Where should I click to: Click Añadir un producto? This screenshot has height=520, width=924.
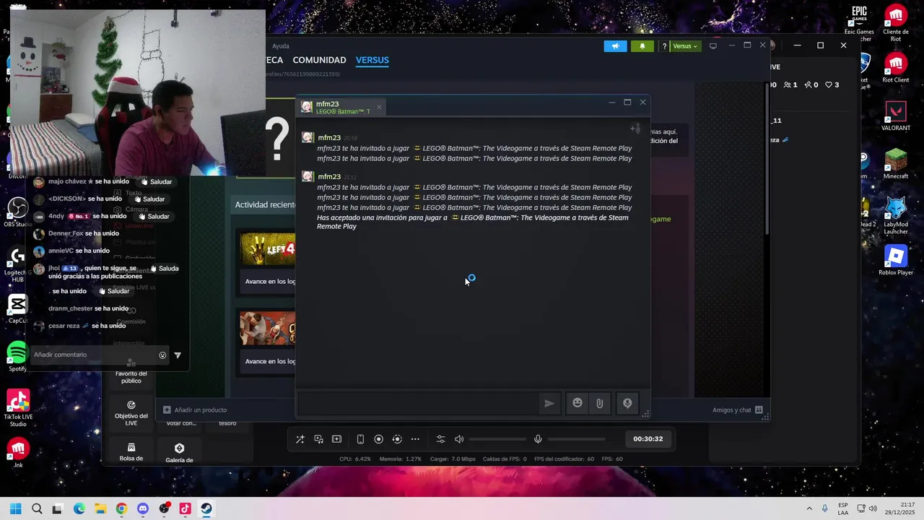[x=195, y=410]
